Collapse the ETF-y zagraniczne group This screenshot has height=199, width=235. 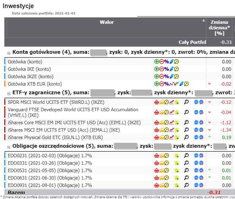click(9, 94)
